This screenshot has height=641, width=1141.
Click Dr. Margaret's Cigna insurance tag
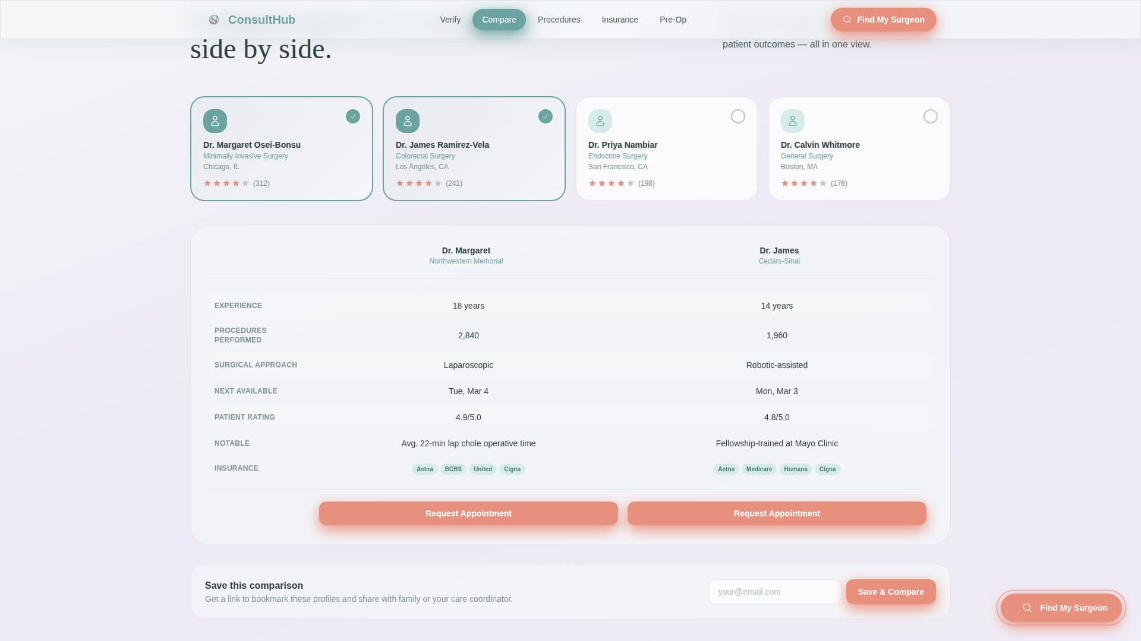[512, 469]
